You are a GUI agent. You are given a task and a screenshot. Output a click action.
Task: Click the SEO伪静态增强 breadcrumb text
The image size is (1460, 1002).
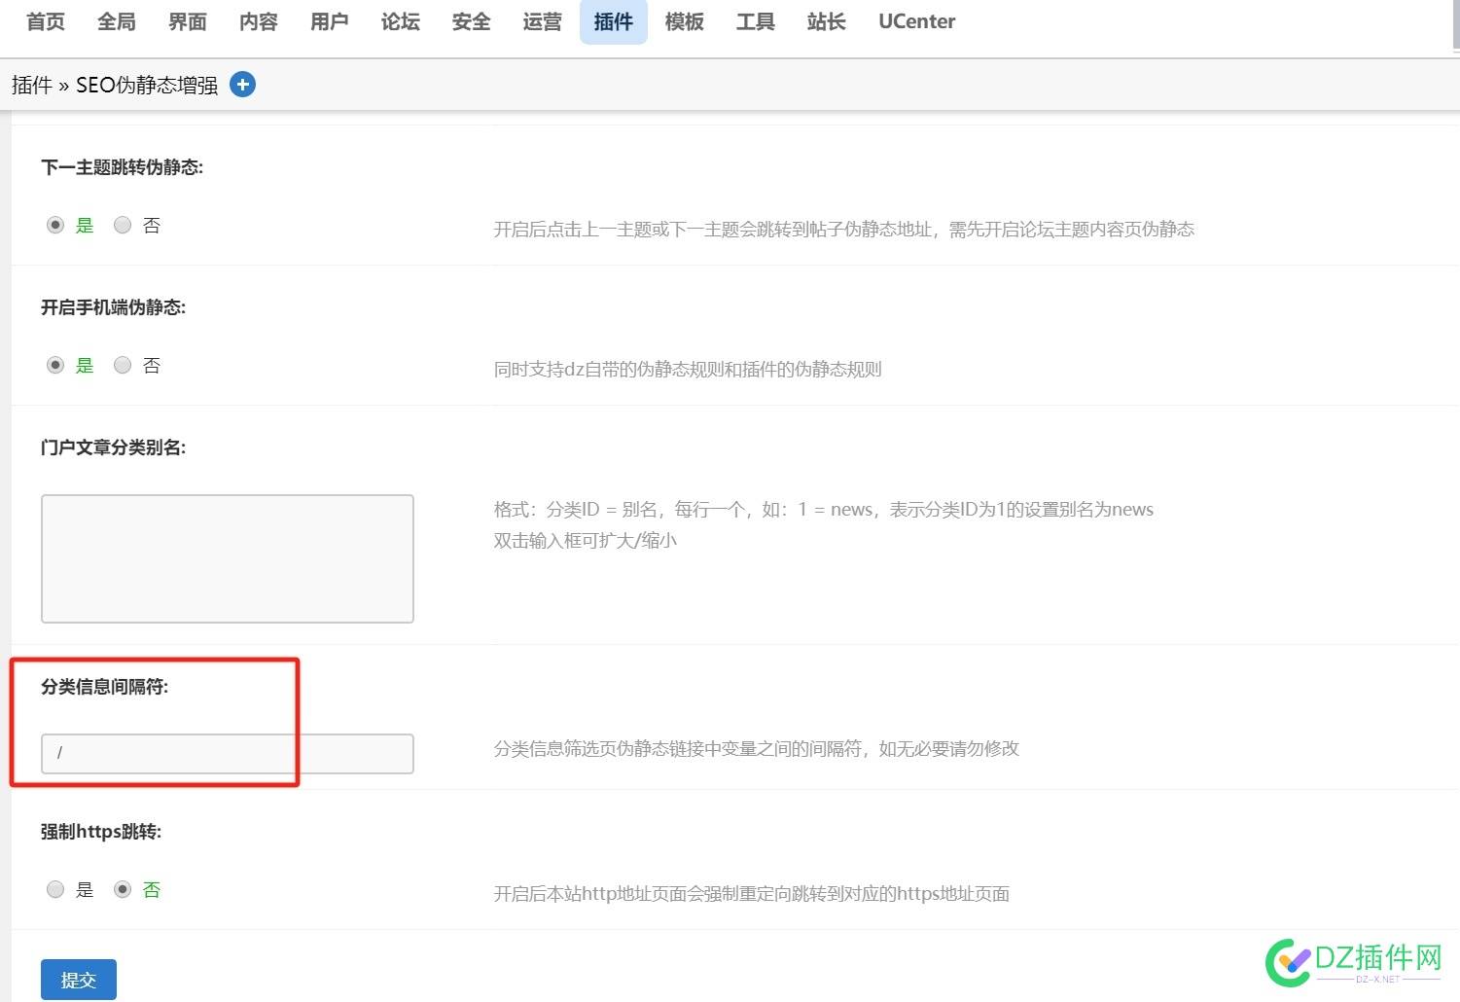[147, 86]
